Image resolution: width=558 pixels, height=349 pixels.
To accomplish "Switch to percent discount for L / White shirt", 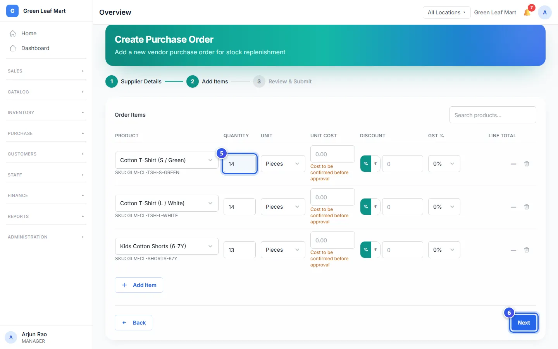I will (x=366, y=207).
